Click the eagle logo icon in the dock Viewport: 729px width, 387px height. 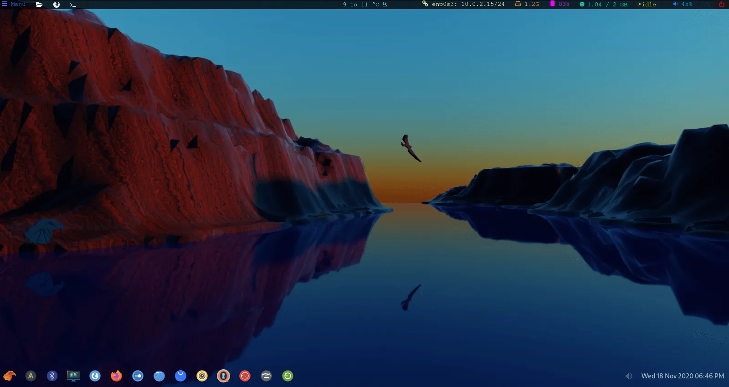[x=10, y=376]
